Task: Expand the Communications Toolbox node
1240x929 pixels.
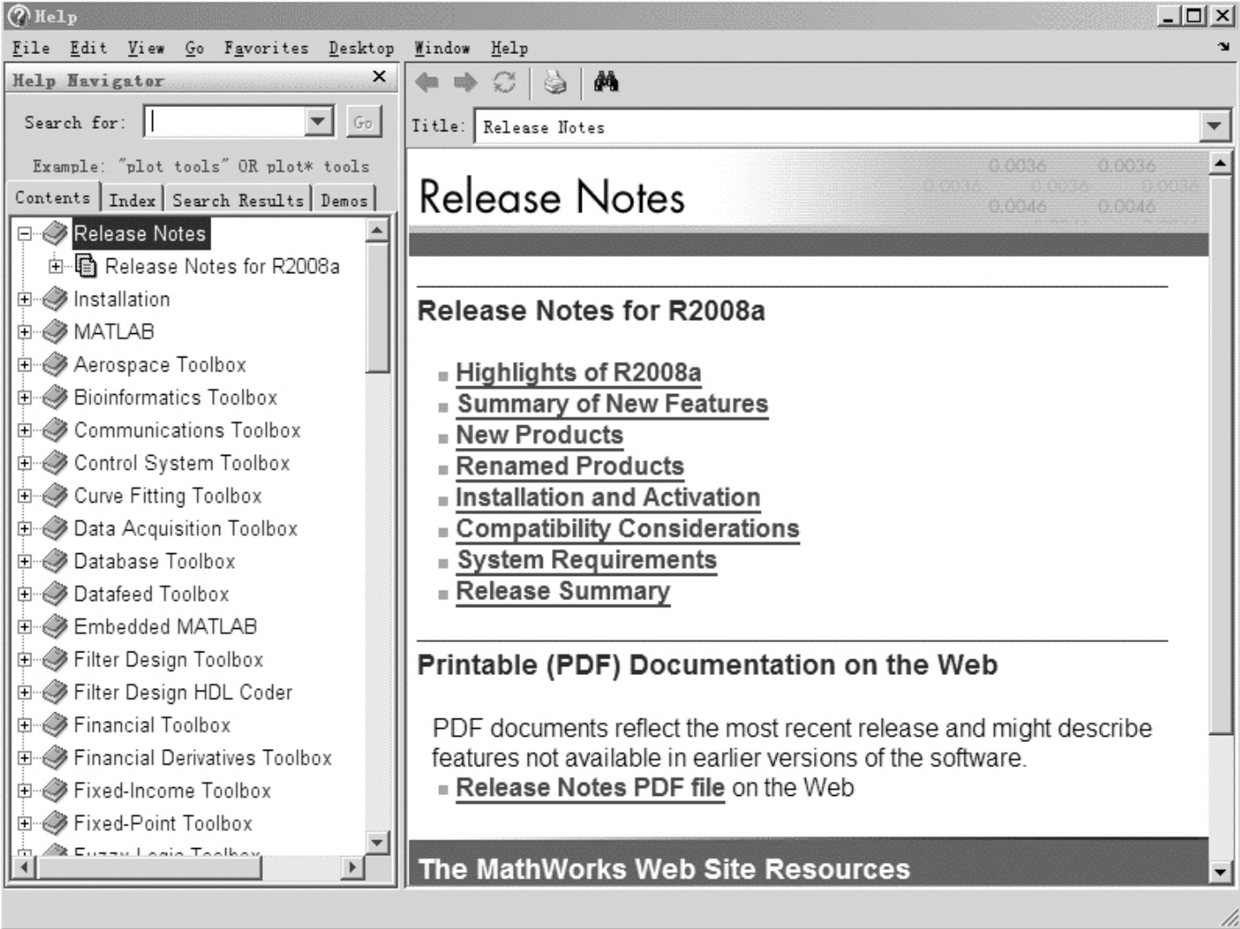Action: tap(24, 430)
